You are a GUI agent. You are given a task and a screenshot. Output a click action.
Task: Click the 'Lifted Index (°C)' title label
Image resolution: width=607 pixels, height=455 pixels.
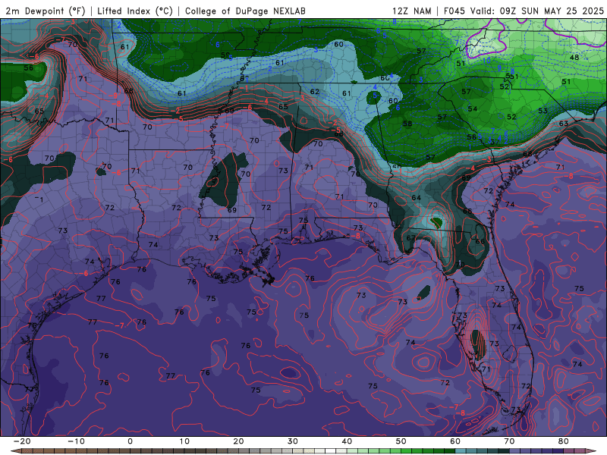coord(135,11)
